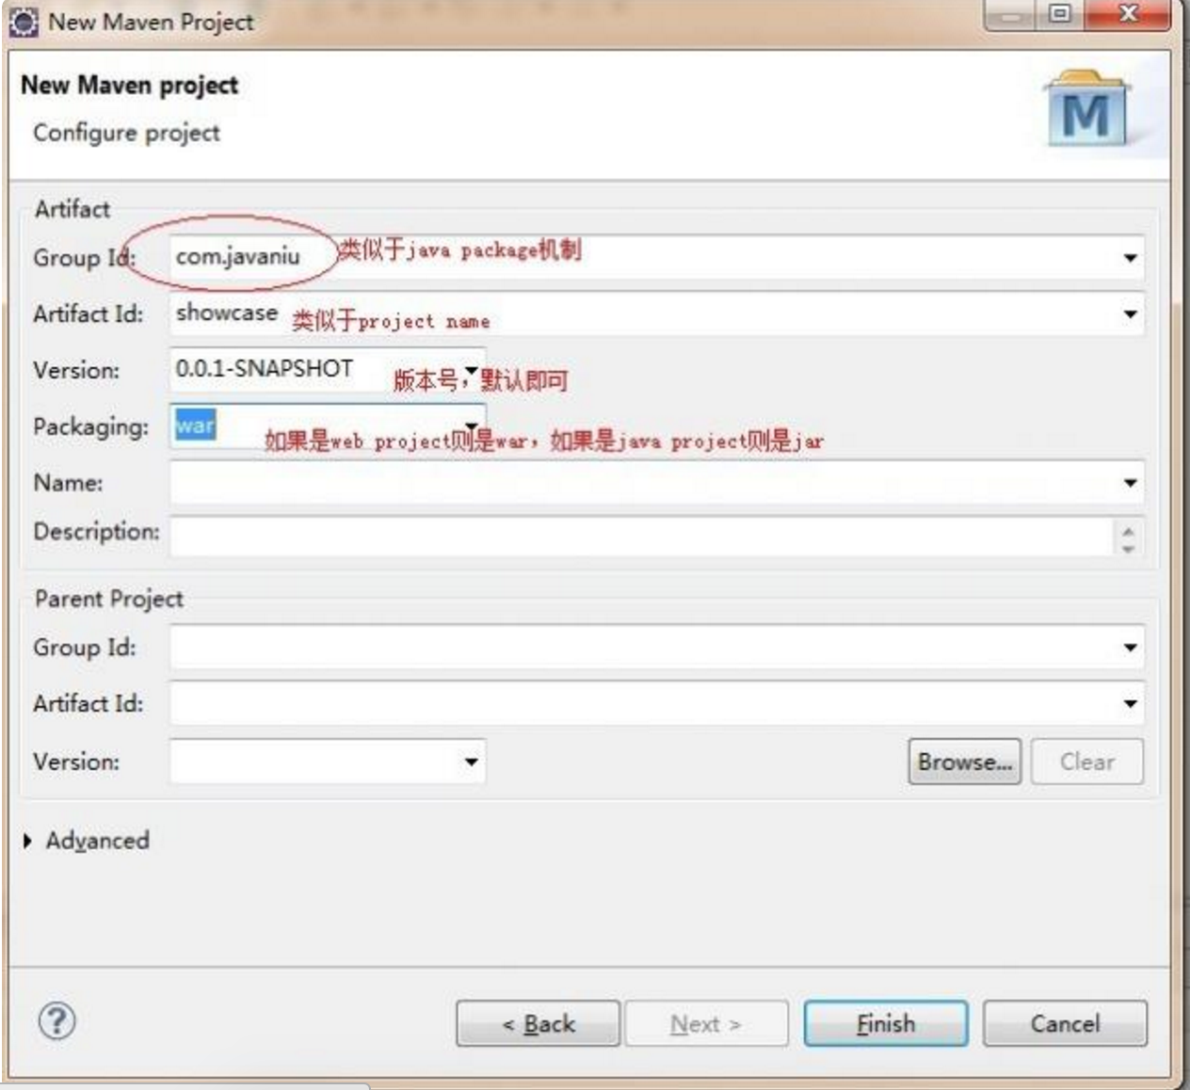Open the Artifact Group Id dropdown arrow
Viewport: 1190px width, 1090px height.
tap(1130, 258)
